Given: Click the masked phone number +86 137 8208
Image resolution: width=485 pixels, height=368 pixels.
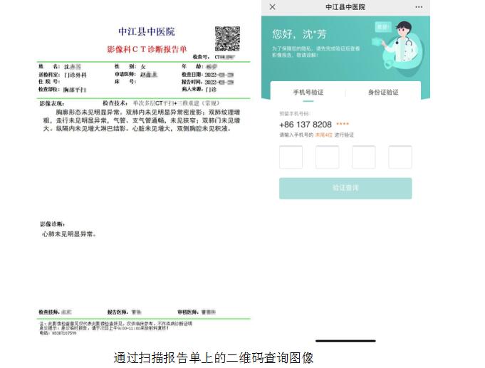Looking at the screenshot, I should (x=306, y=125).
